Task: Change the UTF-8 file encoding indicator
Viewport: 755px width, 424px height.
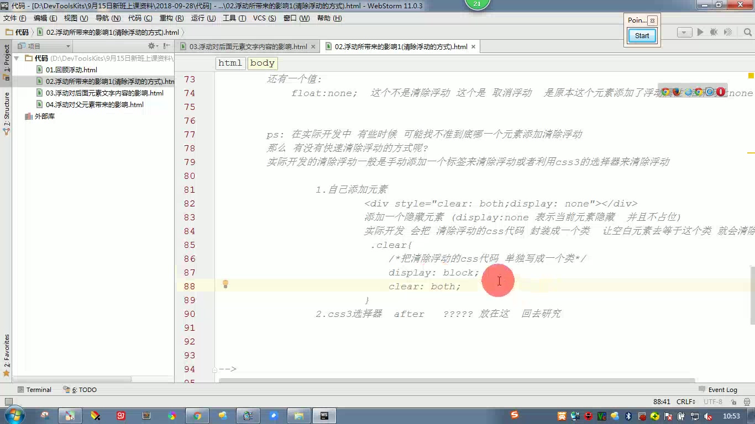Action: point(712,401)
